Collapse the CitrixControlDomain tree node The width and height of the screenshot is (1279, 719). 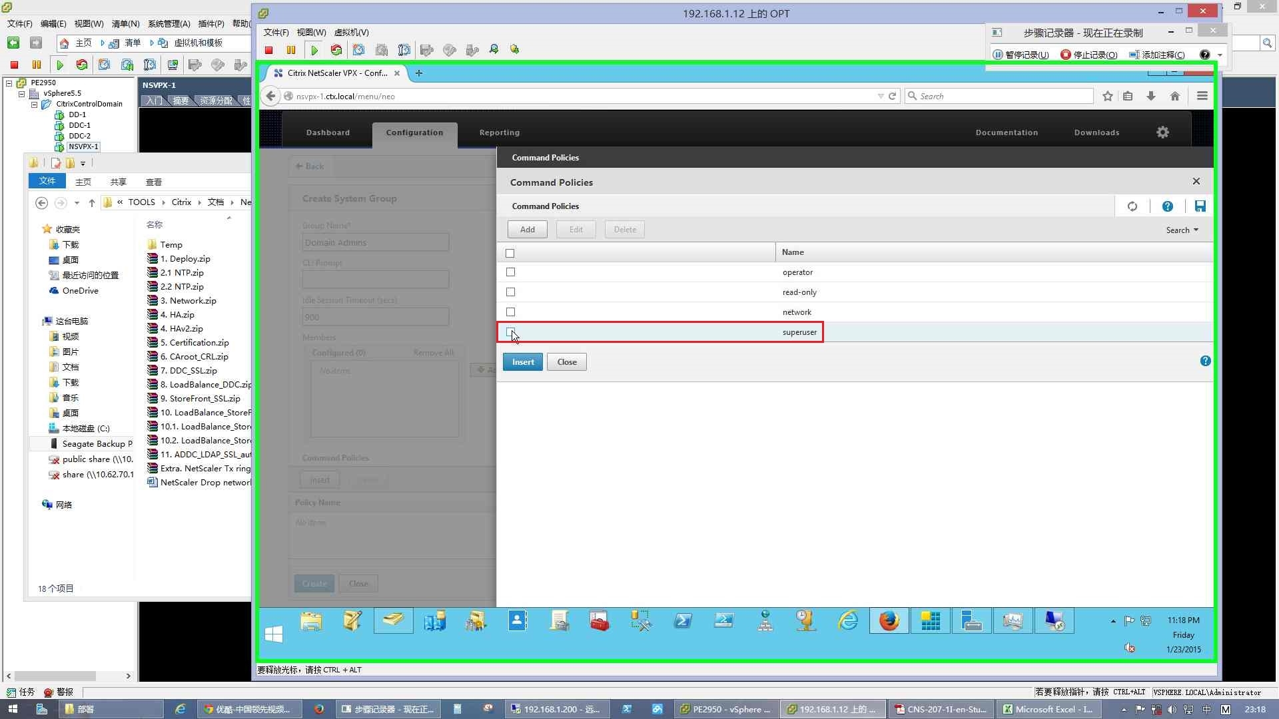coord(34,105)
